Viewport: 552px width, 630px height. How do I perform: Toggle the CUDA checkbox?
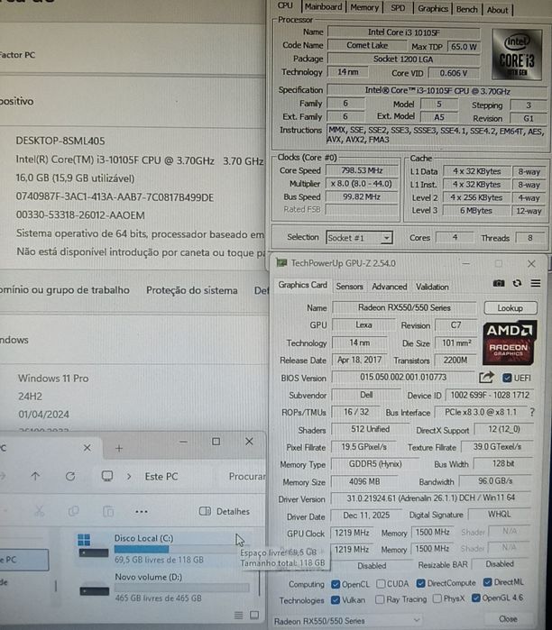pos(381,583)
